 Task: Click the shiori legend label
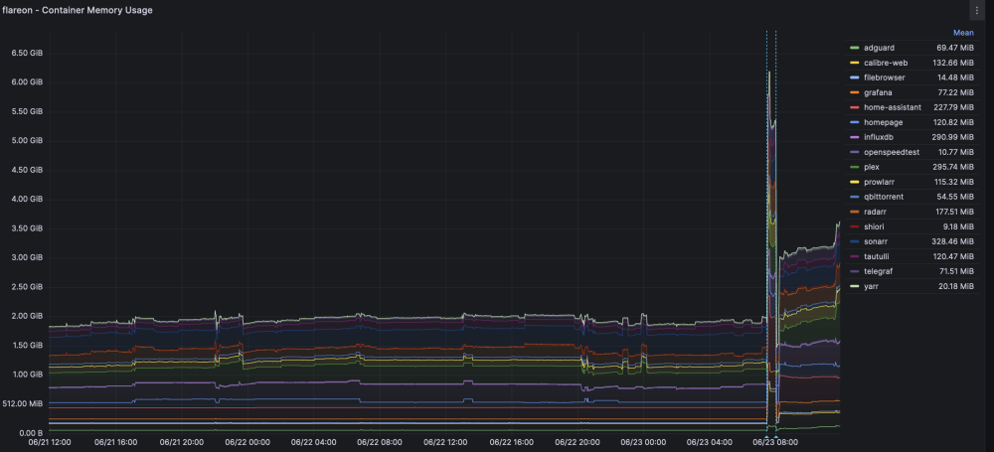(x=874, y=226)
